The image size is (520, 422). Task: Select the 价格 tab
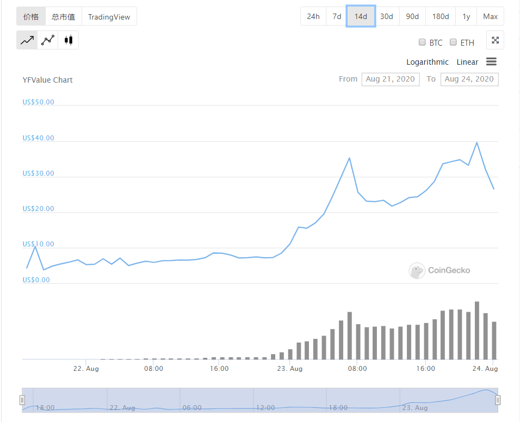(x=31, y=16)
